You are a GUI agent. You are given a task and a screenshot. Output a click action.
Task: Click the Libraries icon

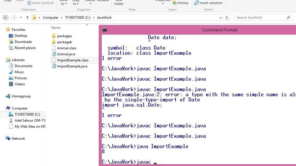(8, 60)
